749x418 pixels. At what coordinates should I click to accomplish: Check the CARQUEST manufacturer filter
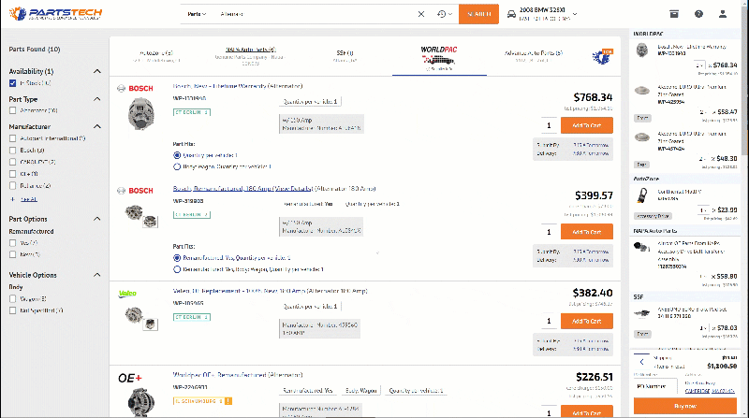pyautogui.click(x=13, y=162)
